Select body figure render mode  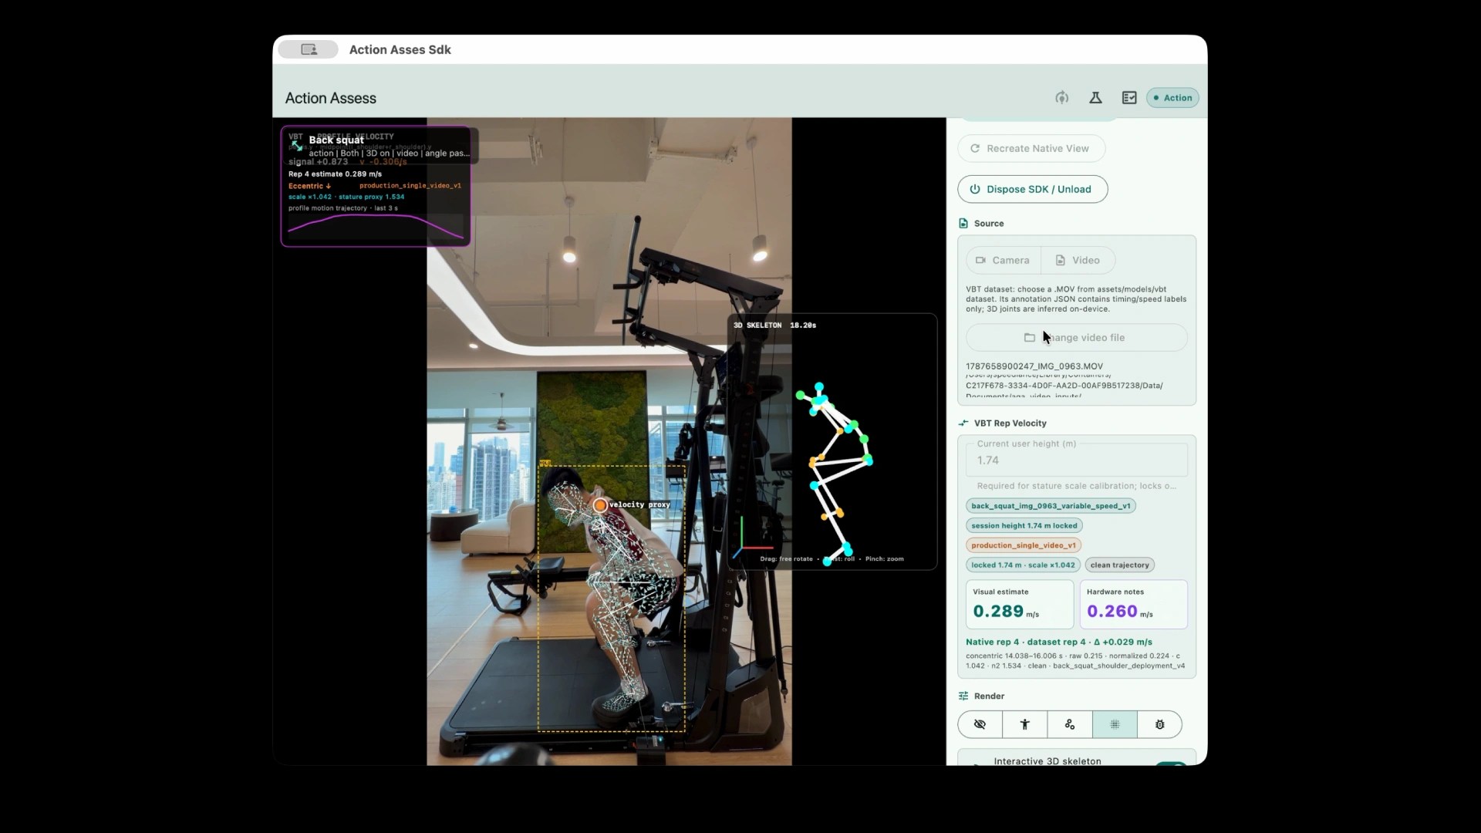pyautogui.click(x=1024, y=724)
